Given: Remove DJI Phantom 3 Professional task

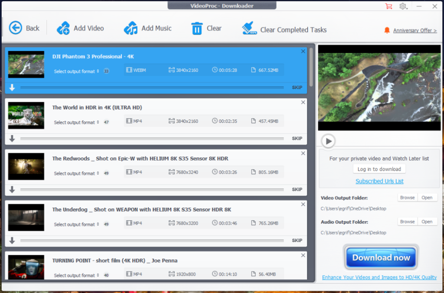Looking at the screenshot, I should tap(303, 52).
